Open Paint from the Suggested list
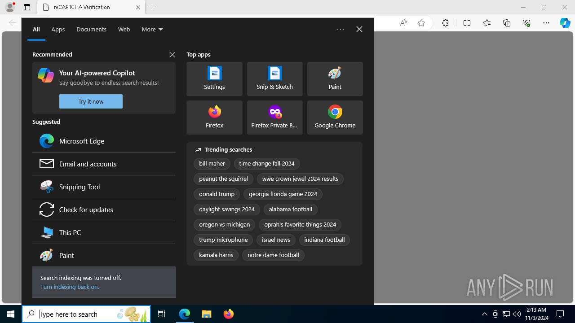575x323 pixels. coord(104,255)
